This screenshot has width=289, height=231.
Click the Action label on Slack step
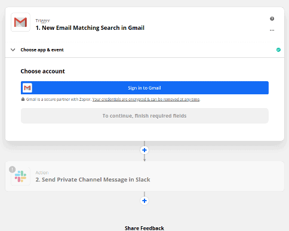[42, 173]
